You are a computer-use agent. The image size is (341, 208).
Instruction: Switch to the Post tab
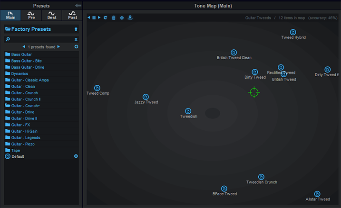pos(72,15)
